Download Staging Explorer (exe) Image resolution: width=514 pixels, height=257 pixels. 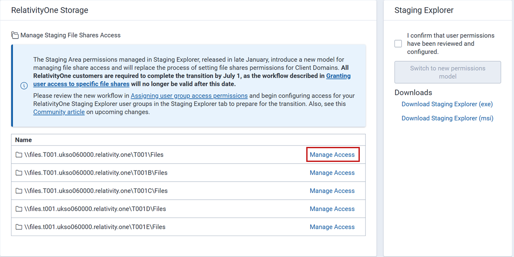447,104
